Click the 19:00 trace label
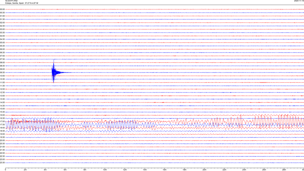Screen dimensions: 304x171 click(2, 134)
